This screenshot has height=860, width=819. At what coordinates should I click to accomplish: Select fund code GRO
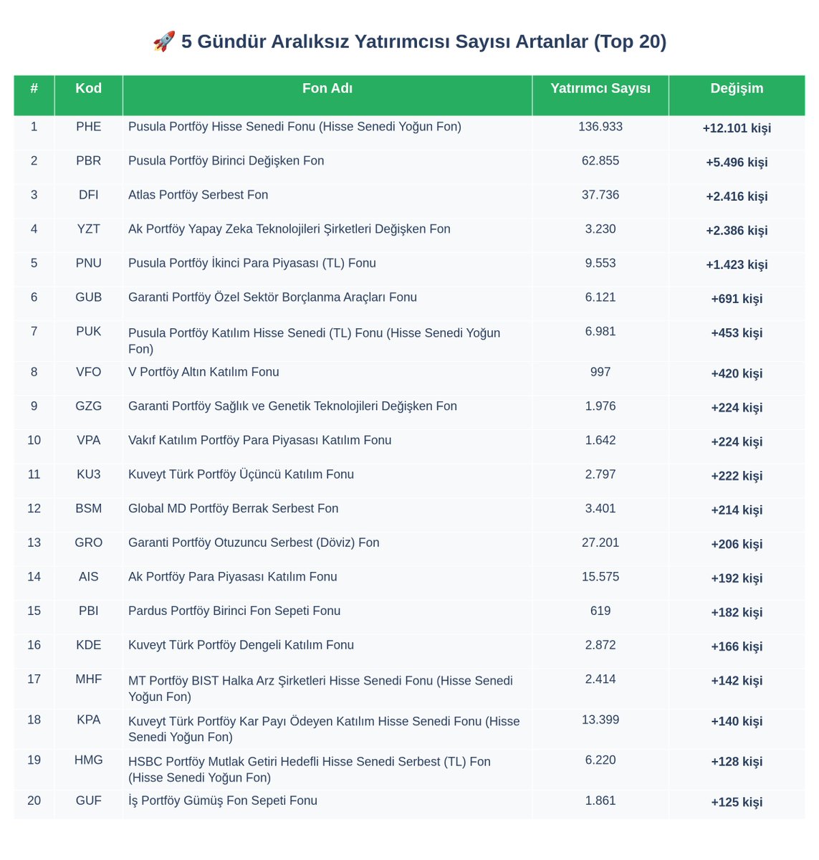[x=89, y=543]
